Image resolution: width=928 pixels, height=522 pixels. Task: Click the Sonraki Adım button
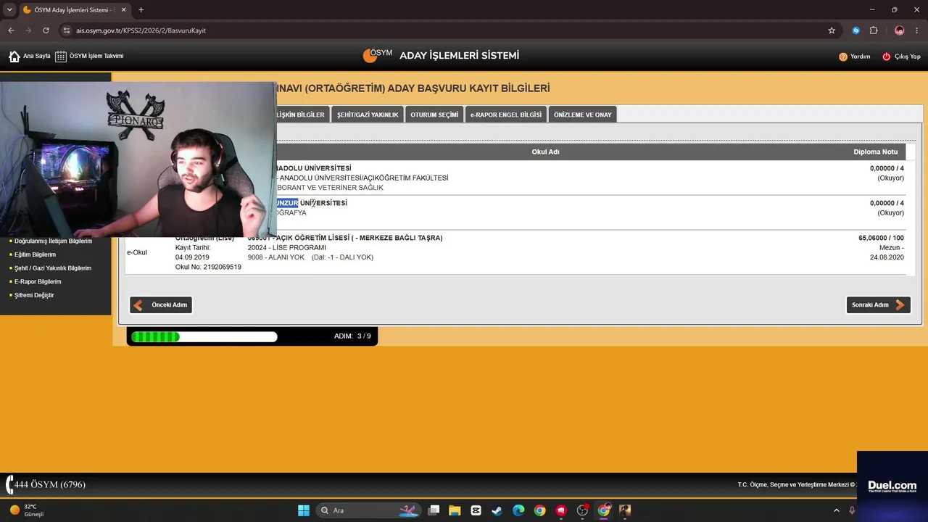(878, 305)
